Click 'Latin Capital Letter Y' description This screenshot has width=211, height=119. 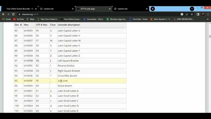[x=69, y=51]
